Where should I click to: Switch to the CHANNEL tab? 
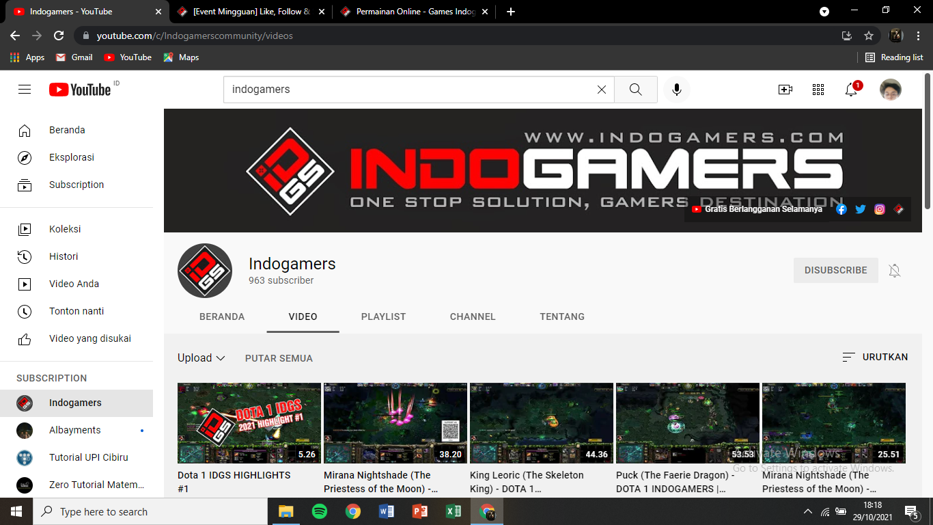click(x=473, y=317)
